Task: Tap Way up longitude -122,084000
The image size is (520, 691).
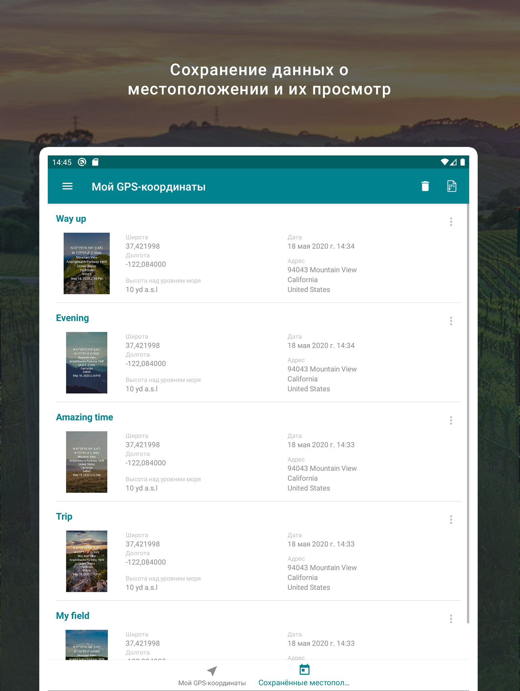Action: [146, 264]
